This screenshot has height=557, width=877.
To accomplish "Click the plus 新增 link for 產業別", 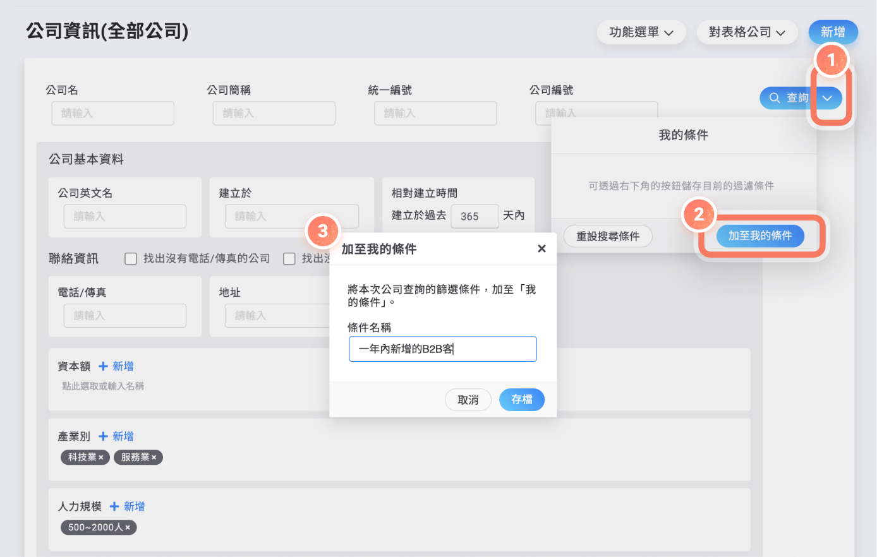I will pyautogui.click(x=116, y=436).
